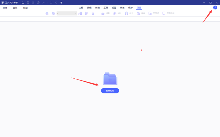Viewport: 220px width, 137px height.
Task: Click the save icon in title bar
Action: (28, 3)
